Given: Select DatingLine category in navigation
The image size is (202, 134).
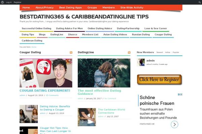Looking at the screenshot, I should (x=57, y=35).
